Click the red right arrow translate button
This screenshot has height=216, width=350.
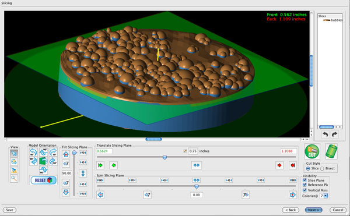coord(279,165)
